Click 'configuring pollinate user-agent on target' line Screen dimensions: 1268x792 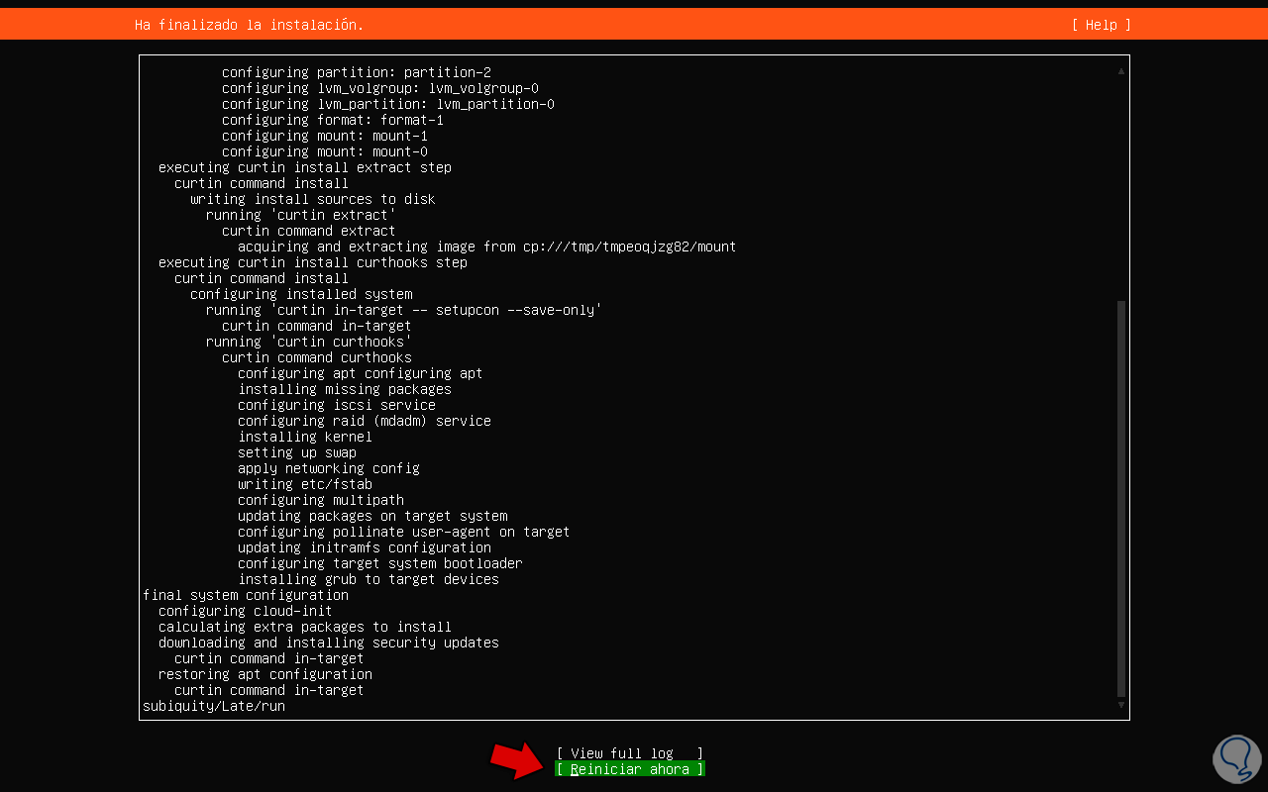pyautogui.click(x=404, y=532)
